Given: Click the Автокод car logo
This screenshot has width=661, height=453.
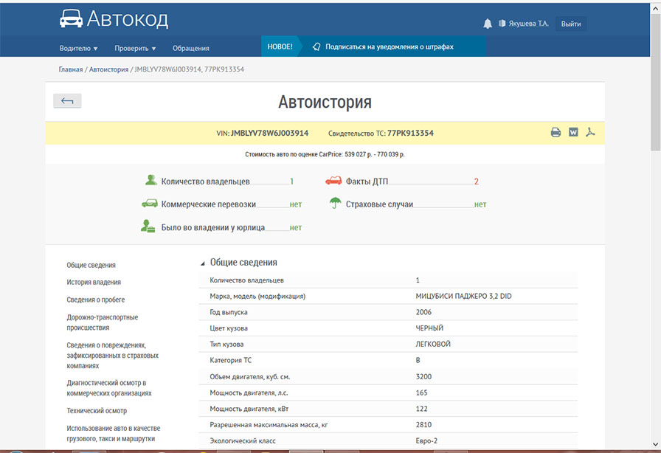Looking at the screenshot, I should pos(71,19).
